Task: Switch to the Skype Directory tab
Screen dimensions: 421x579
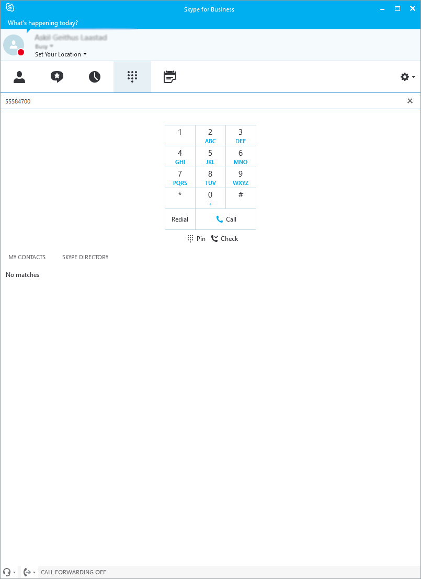Action: (85, 257)
